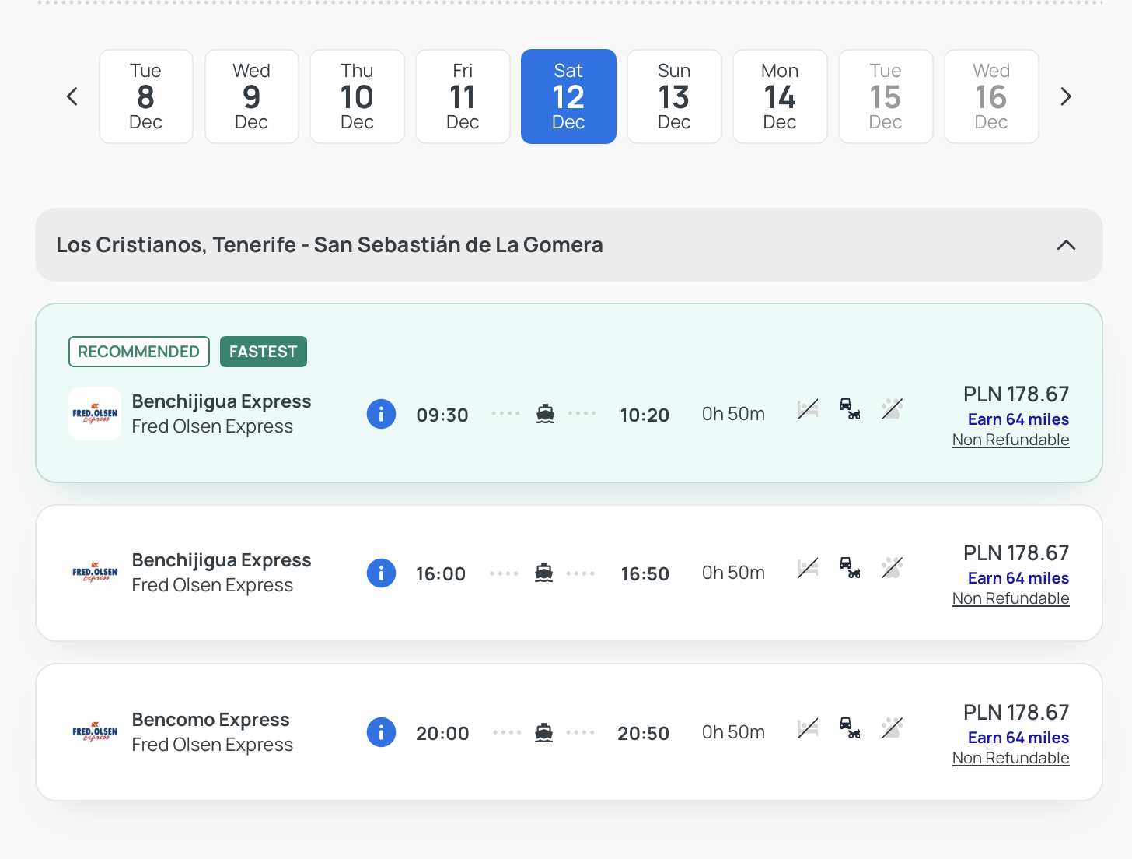Go to previous dates with left arrow
1132x859 pixels.
click(72, 96)
